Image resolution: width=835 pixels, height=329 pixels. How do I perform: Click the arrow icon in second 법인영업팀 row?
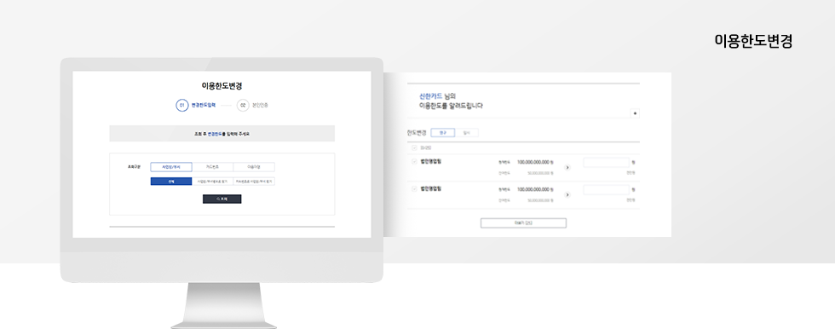coord(567,195)
